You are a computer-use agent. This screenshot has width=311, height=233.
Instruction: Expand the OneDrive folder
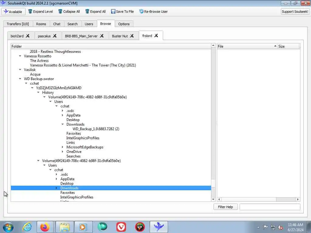(63, 152)
